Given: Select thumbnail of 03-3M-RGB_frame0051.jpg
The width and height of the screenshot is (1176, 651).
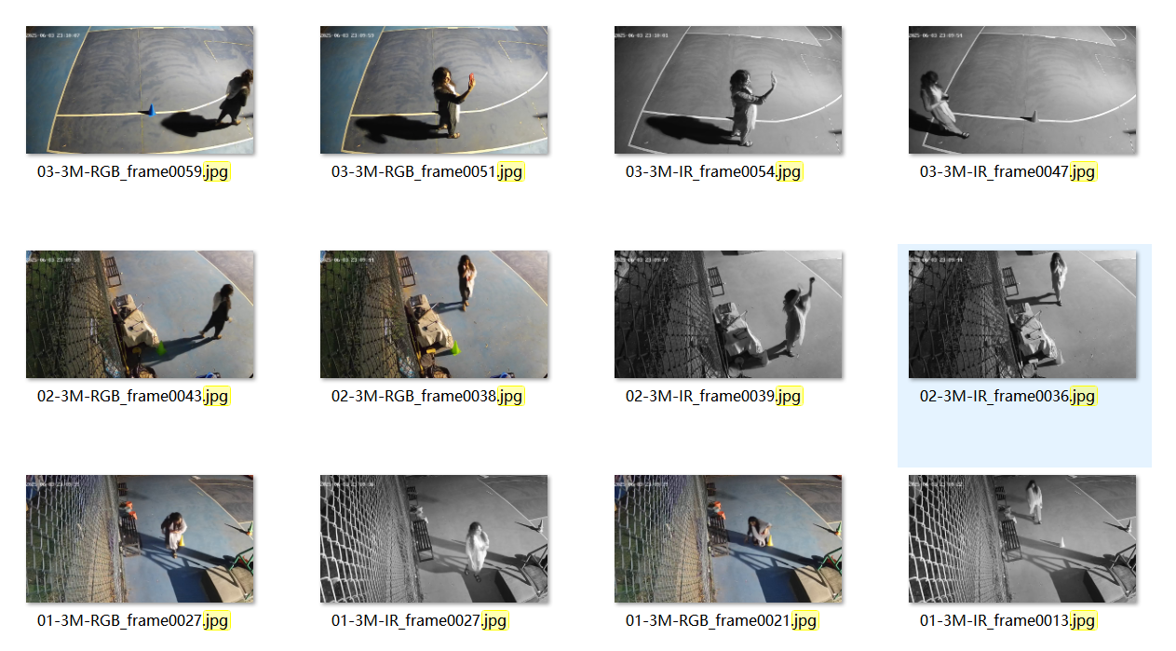Looking at the screenshot, I should click(x=434, y=90).
